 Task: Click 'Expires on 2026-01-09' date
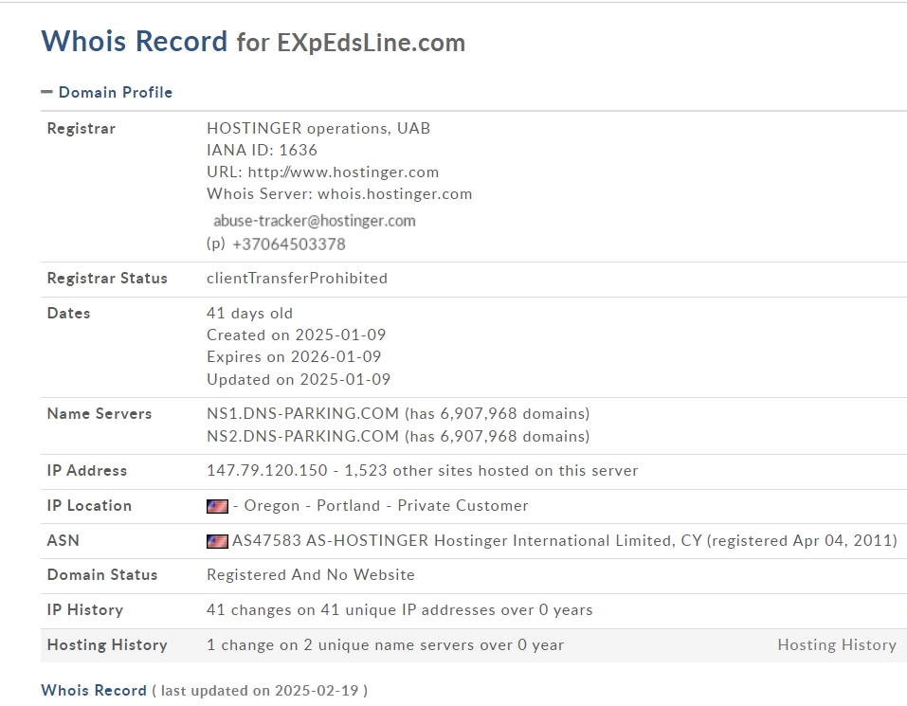click(x=294, y=356)
